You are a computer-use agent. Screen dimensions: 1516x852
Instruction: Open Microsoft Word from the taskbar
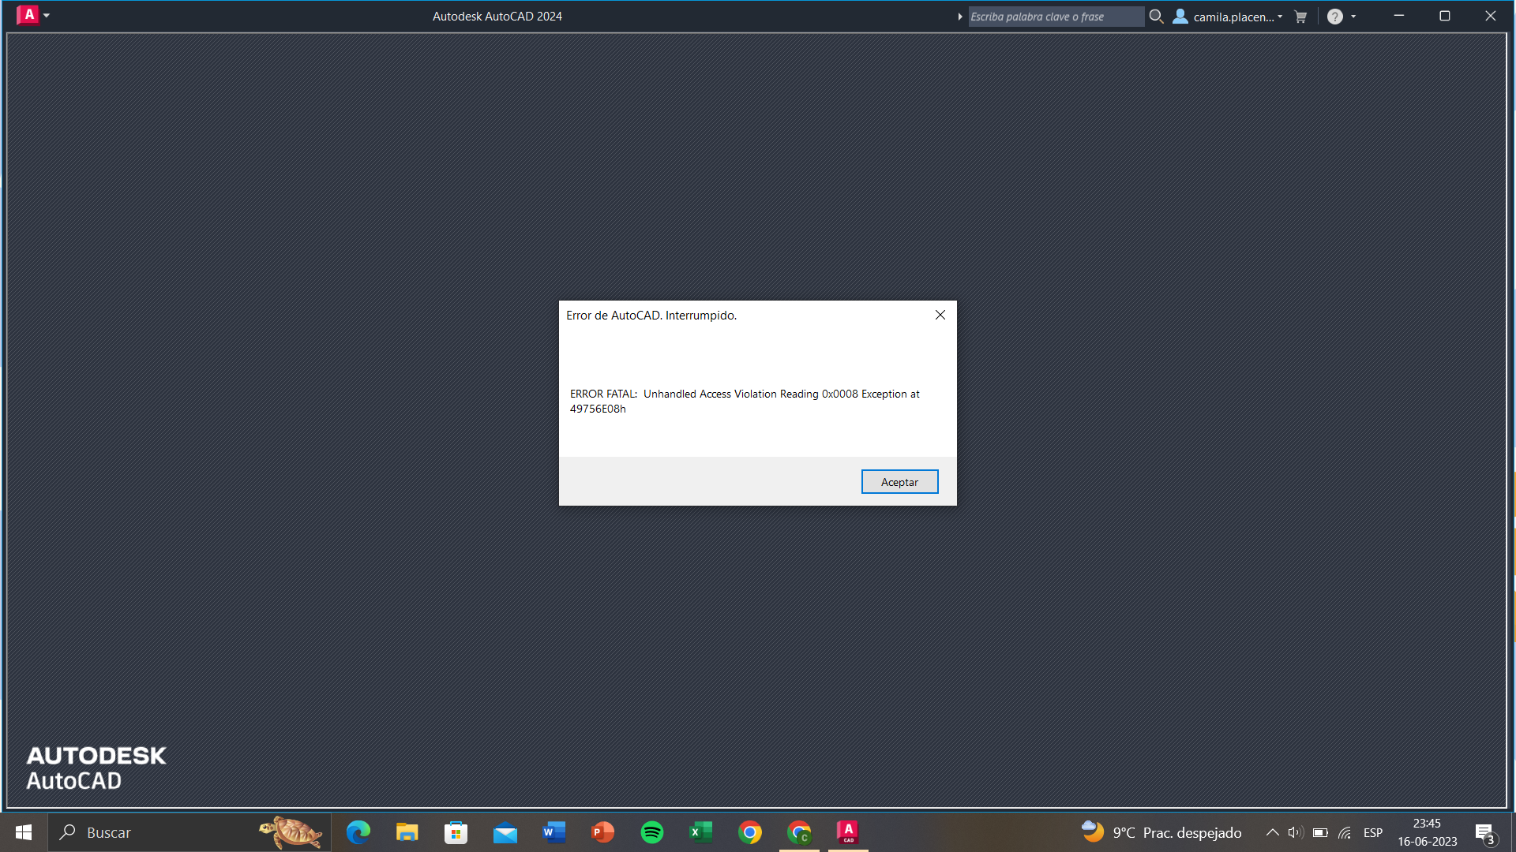[x=553, y=831]
